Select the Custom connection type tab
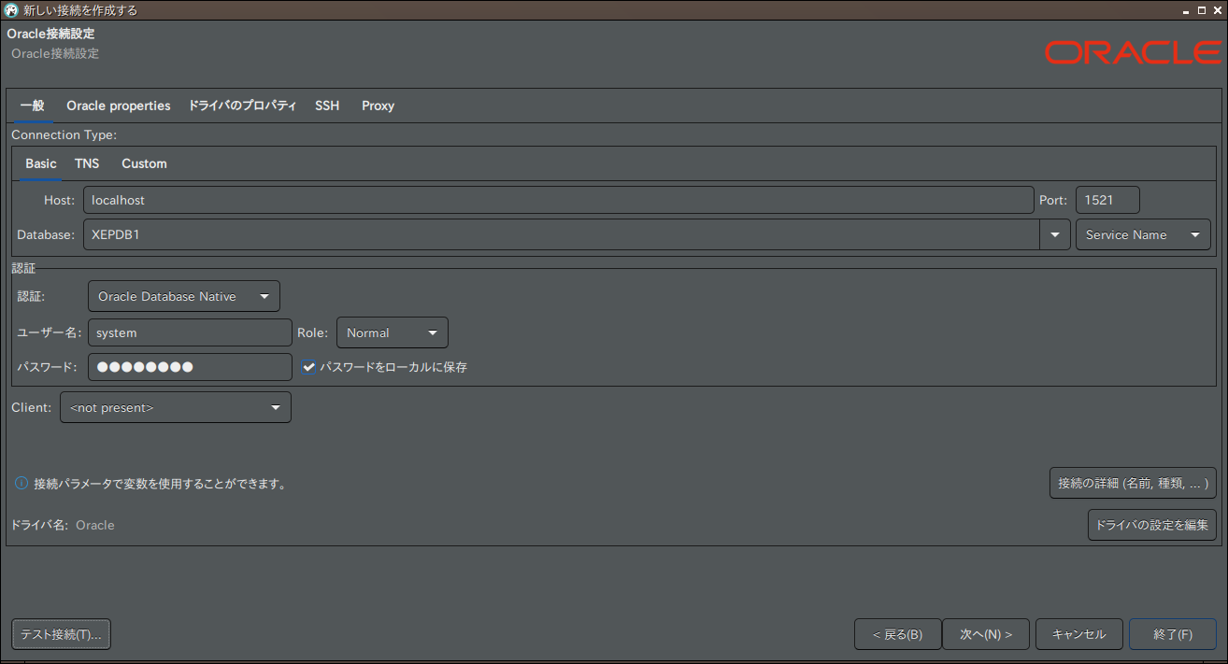Image resolution: width=1228 pixels, height=664 pixels. [144, 163]
